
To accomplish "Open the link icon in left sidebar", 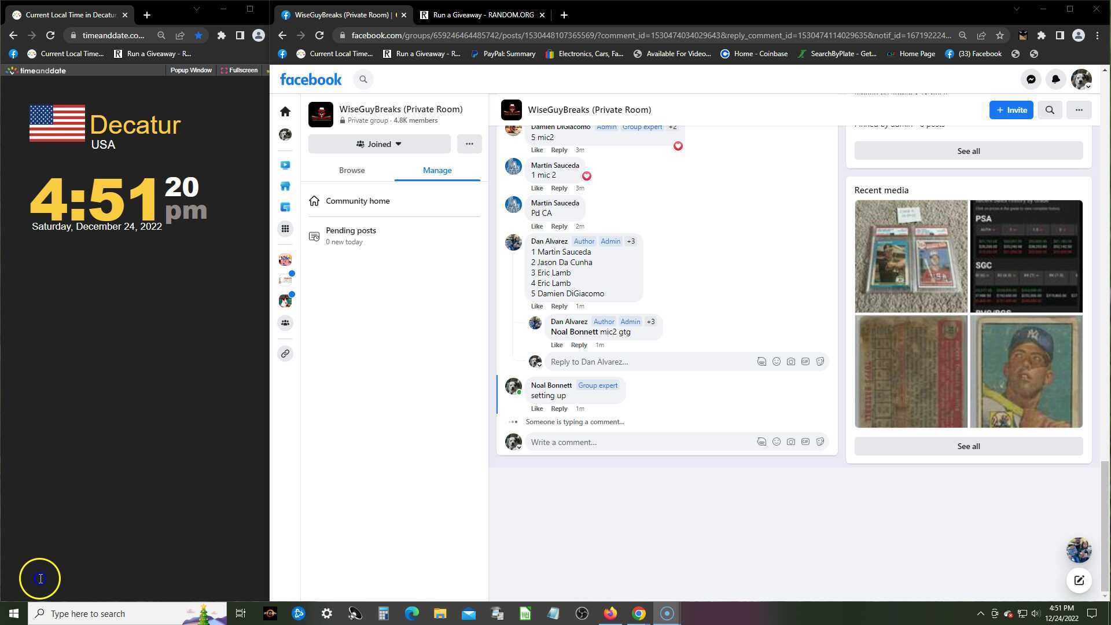I will [x=285, y=354].
